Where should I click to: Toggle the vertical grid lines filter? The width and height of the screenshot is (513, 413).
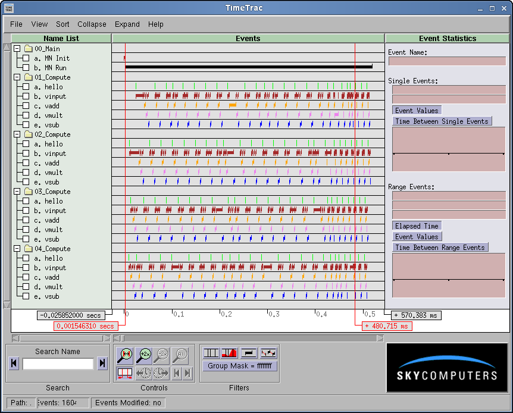(x=211, y=353)
